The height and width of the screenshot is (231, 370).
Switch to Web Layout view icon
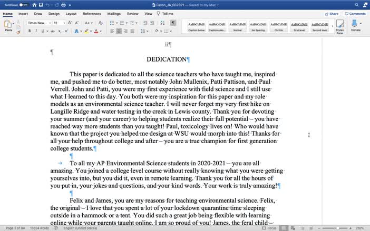pyautogui.click(x=293, y=228)
